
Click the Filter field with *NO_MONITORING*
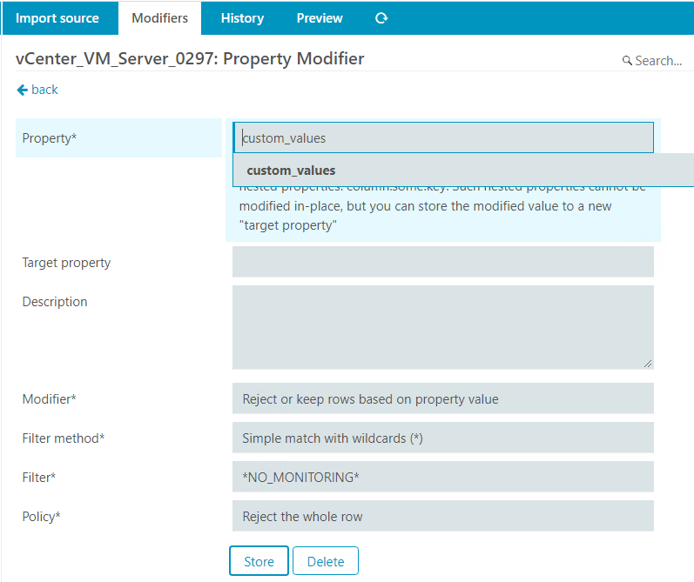(x=443, y=477)
